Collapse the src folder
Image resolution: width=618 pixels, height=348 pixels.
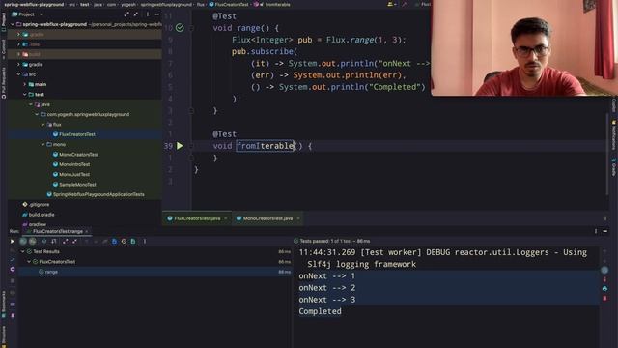(x=18, y=74)
